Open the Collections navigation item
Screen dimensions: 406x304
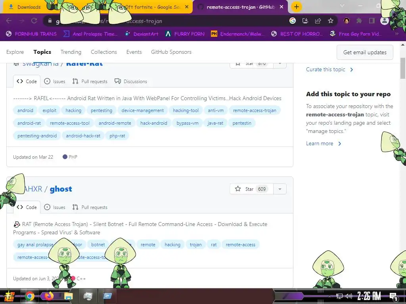click(104, 52)
